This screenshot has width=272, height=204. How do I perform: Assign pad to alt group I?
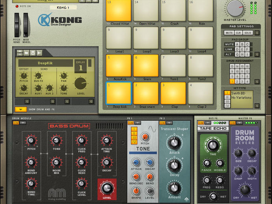click(x=248, y=54)
